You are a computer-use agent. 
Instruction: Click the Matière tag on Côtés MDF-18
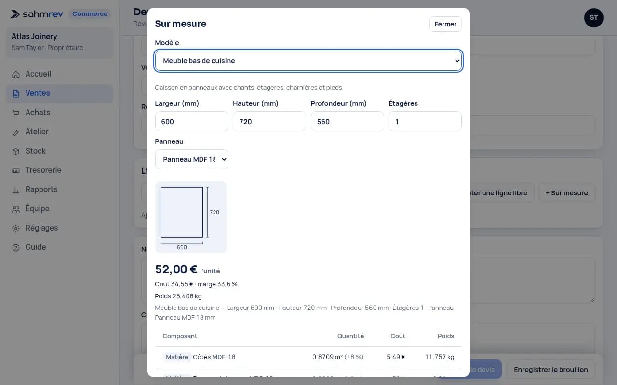[x=177, y=357]
